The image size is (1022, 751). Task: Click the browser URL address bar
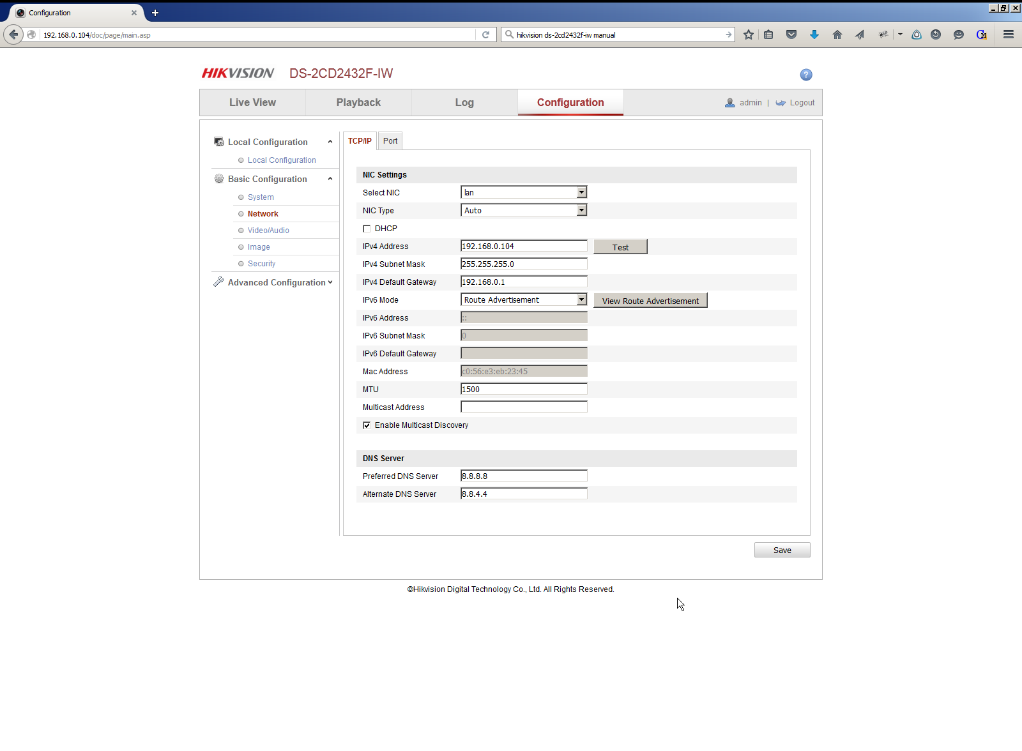[x=257, y=34]
